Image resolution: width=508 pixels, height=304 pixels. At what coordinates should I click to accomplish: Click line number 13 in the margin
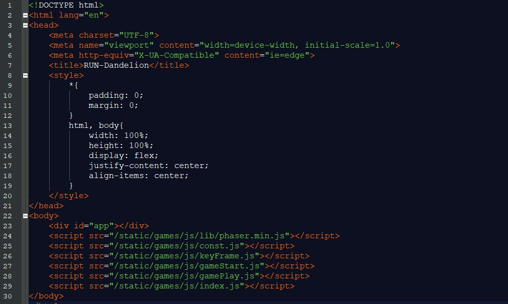(8, 125)
